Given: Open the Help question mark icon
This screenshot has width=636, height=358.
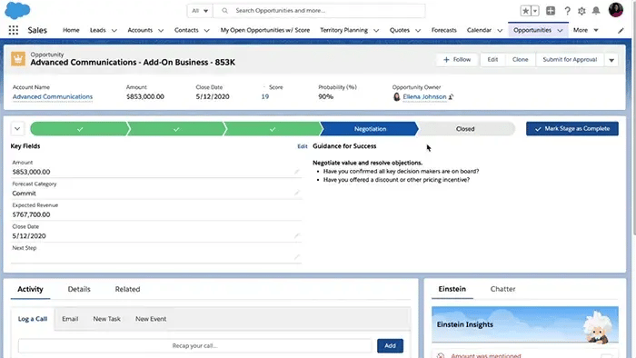Looking at the screenshot, I should point(567,11).
